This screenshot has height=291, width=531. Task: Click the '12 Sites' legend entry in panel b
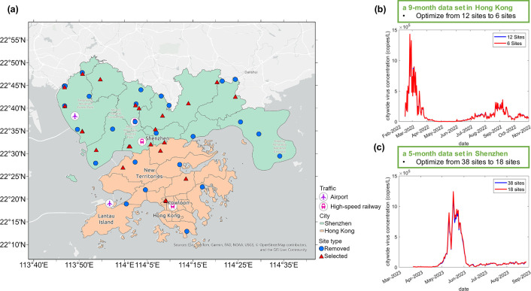click(509, 37)
